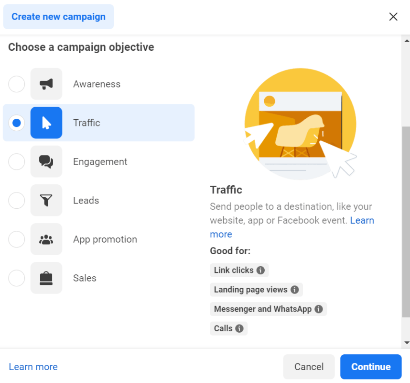Cancel campaign creation
The image size is (410, 383).
[x=309, y=367]
